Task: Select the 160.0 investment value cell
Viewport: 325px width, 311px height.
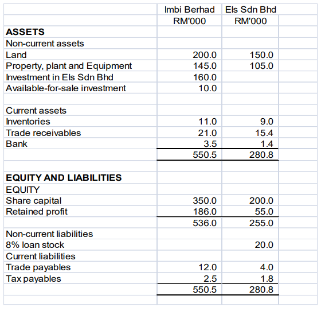Action: (x=189, y=77)
